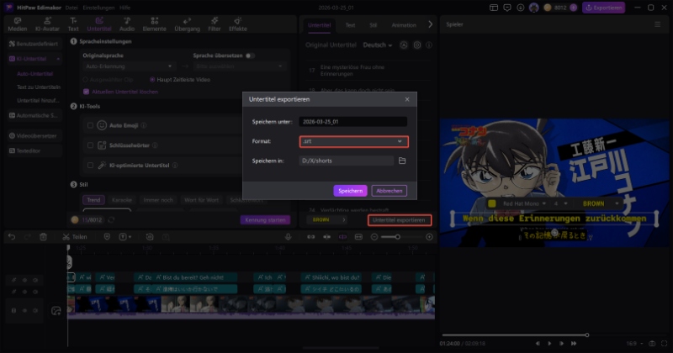Close the Untertitel exportieren dialog
Viewport: 673px width, 353px height.
[407, 99]
